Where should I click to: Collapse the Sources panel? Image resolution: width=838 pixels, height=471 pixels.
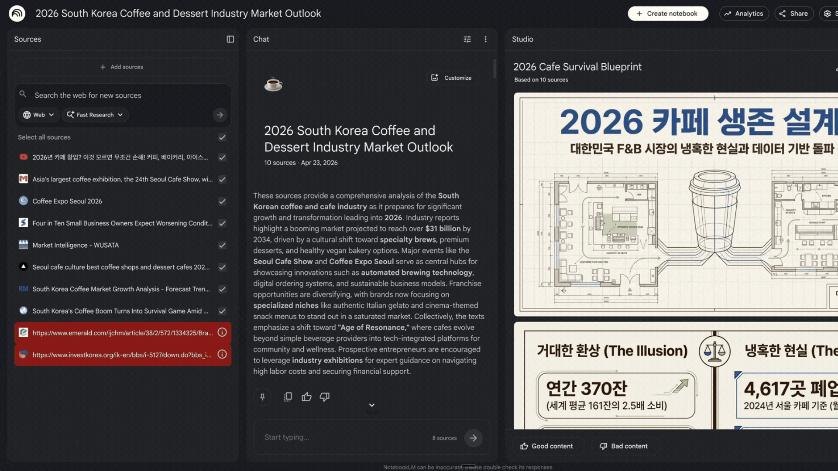[230, 39]
